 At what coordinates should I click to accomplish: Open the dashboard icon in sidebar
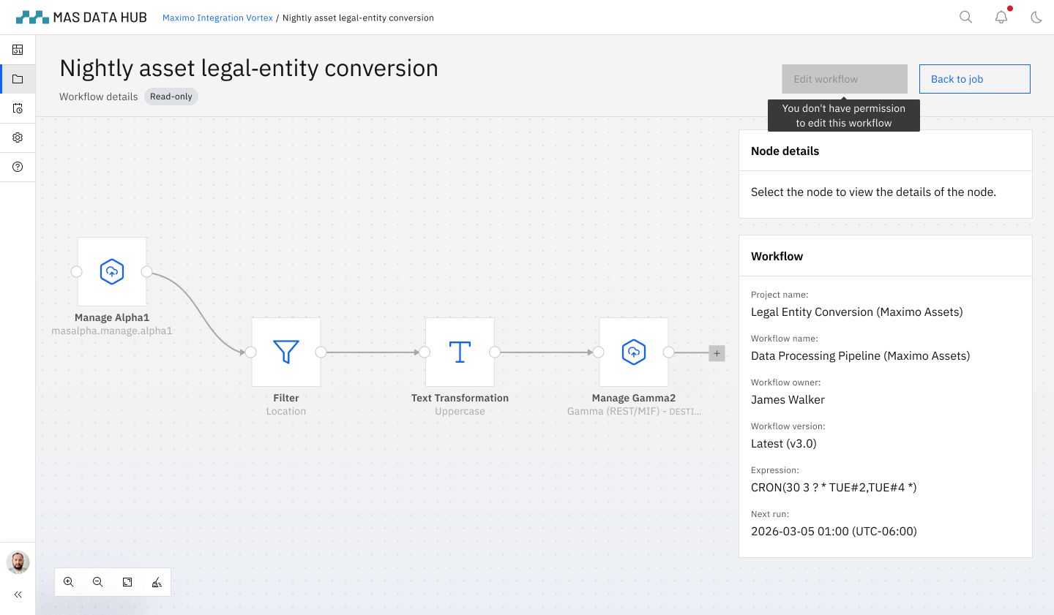click(x=18, y=50)
